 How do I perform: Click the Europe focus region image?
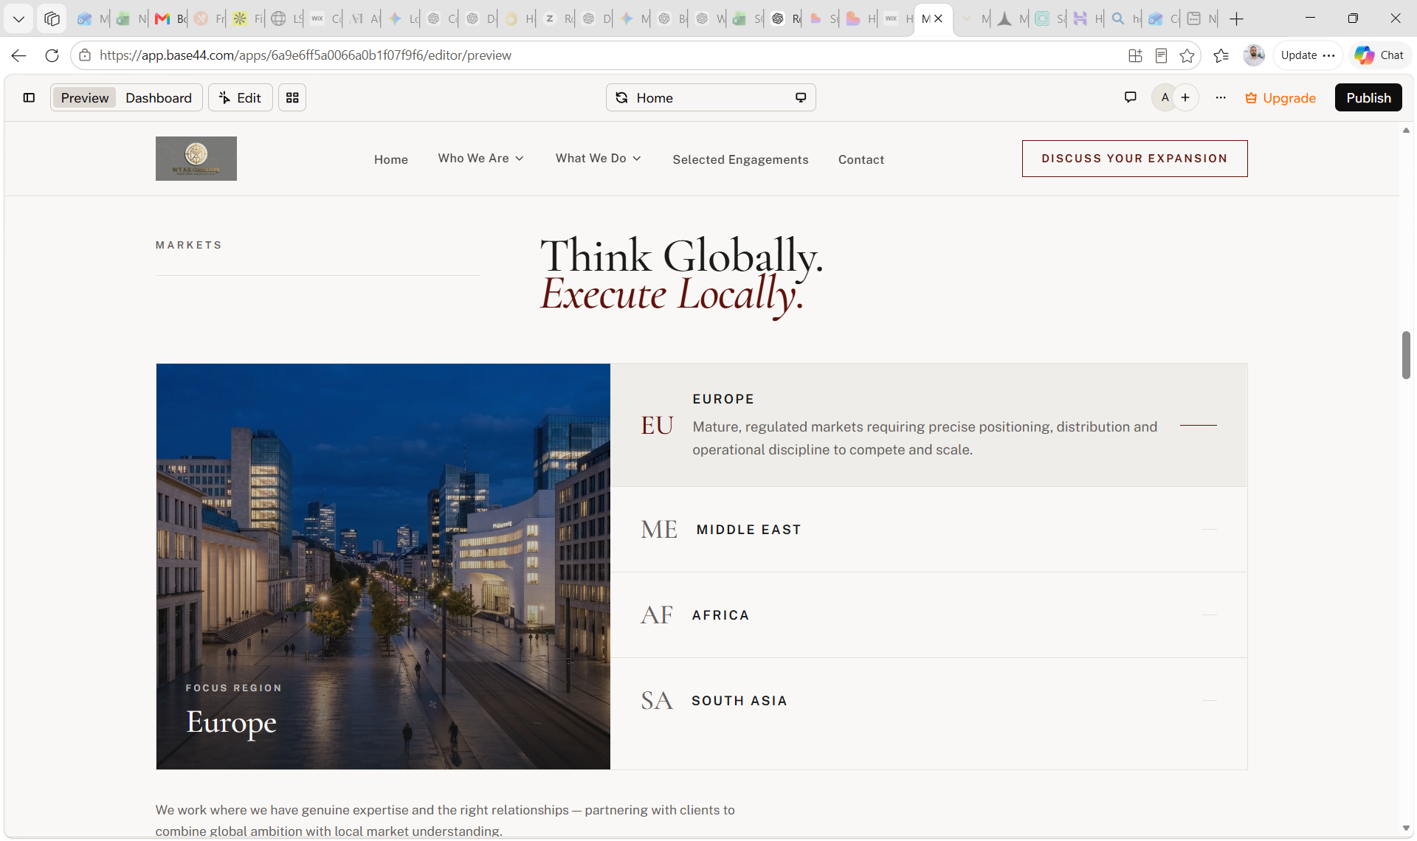coord(383,567)
